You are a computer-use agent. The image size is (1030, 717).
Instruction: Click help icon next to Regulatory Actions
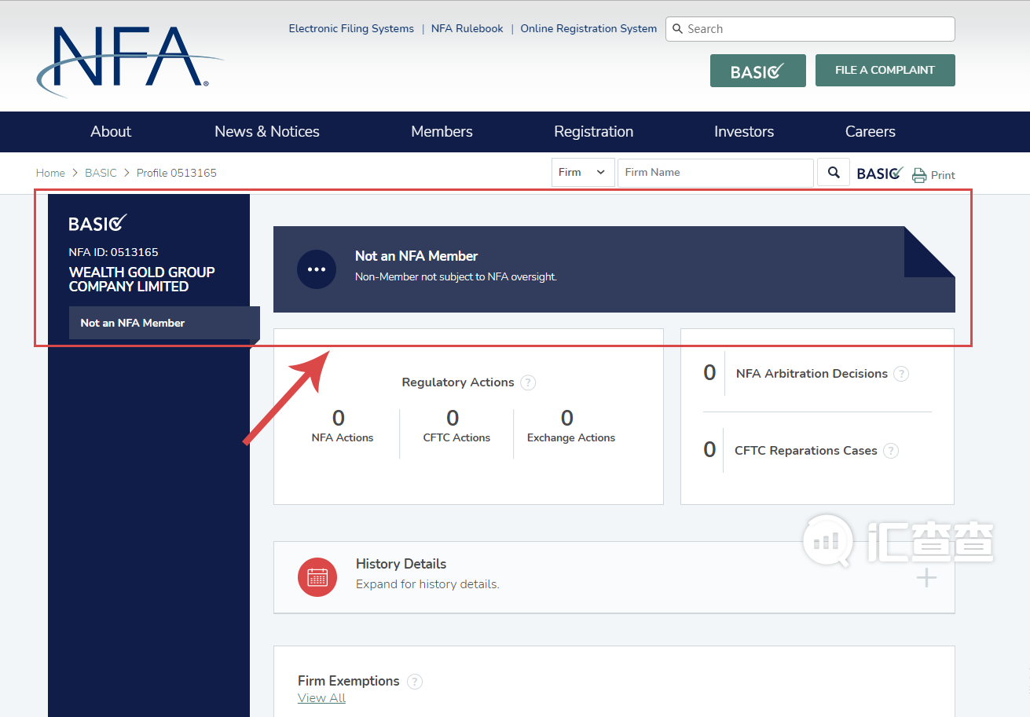pos(528,382)
